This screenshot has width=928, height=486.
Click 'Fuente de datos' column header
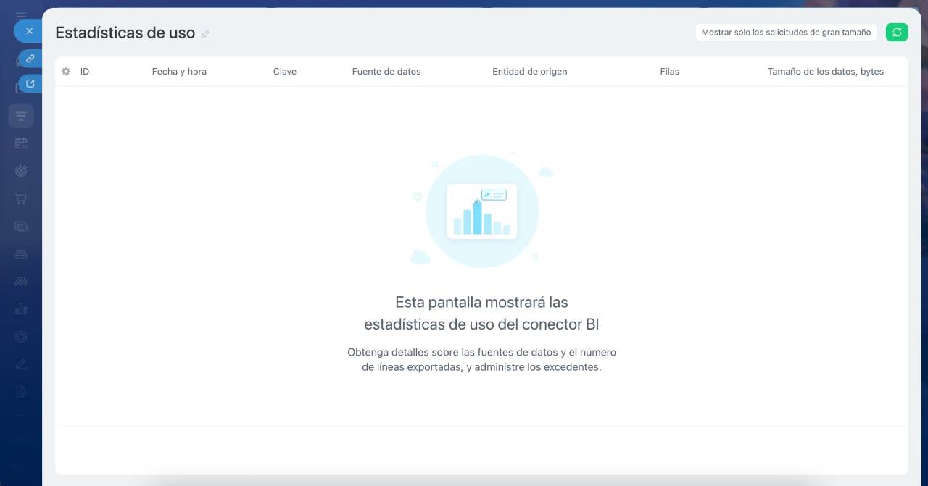coord(386,72)
